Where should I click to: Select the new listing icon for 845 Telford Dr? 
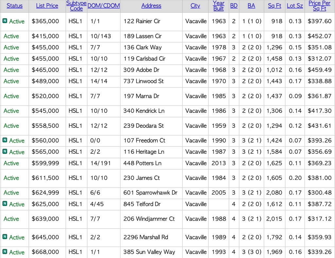(x=5, y=204)
